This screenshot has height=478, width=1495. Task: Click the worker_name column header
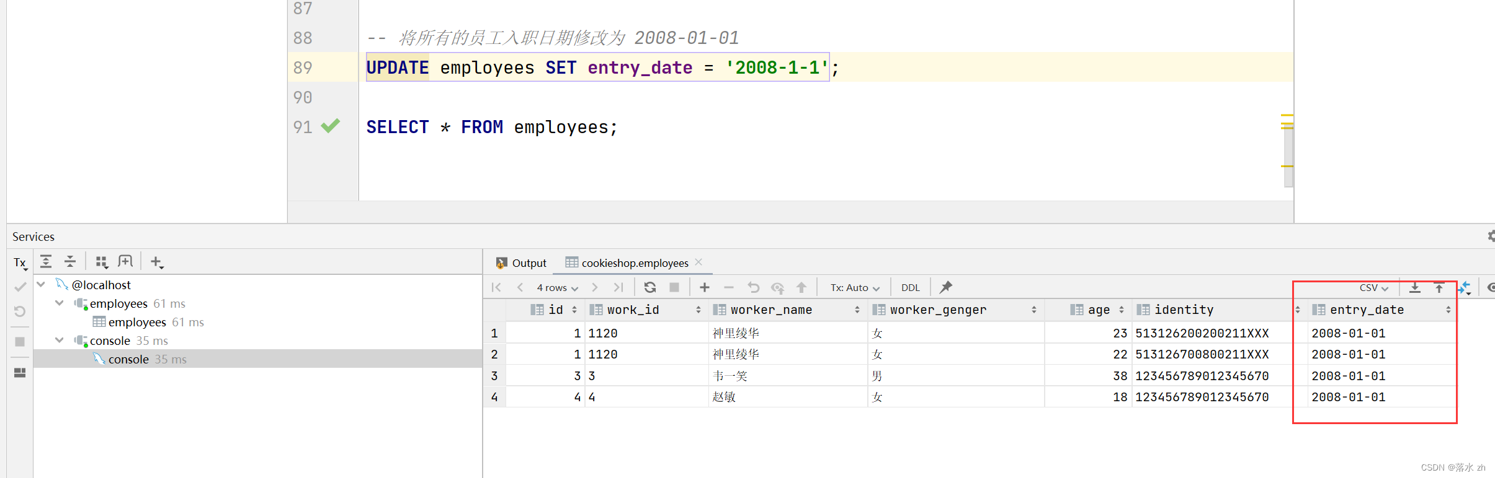pyautogui.click(x=788, y=310)
